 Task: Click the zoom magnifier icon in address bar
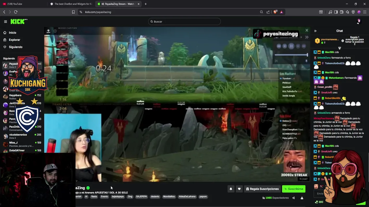(x=261, y=12)
